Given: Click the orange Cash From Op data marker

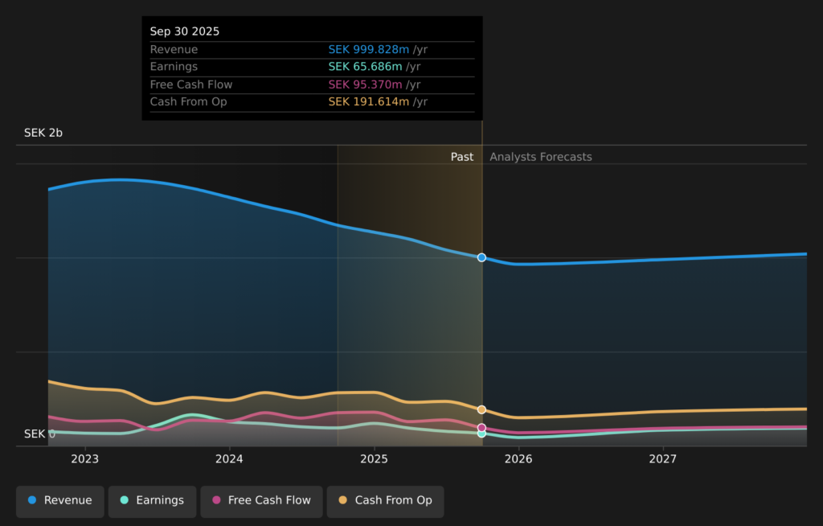Looking at the screenshot, I should [x=481, y=409].
